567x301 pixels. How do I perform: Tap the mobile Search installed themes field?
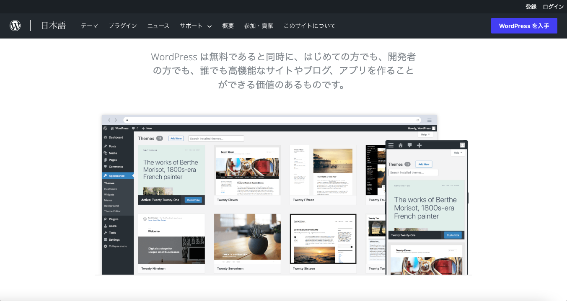pos(413,172)
